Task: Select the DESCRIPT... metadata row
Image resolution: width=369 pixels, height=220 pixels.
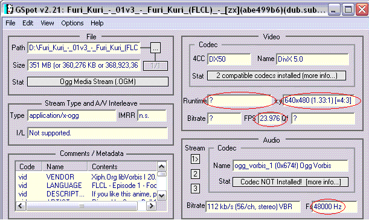Action: pyautogui.click(x=86, y=194)
